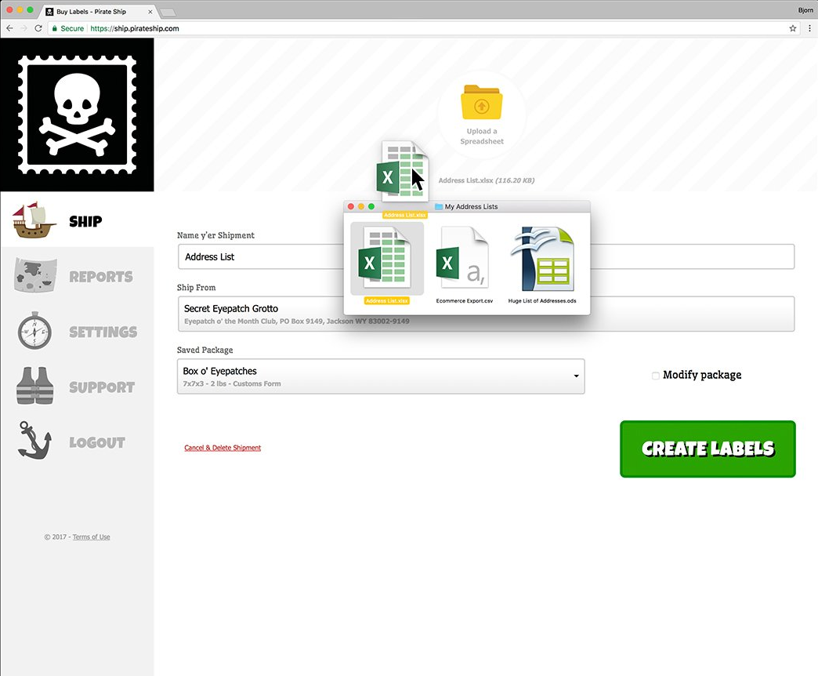Viewport: 818px width, 676px height.
Task: Open the Saved Package dropdown
Action: tap(576, 376)
